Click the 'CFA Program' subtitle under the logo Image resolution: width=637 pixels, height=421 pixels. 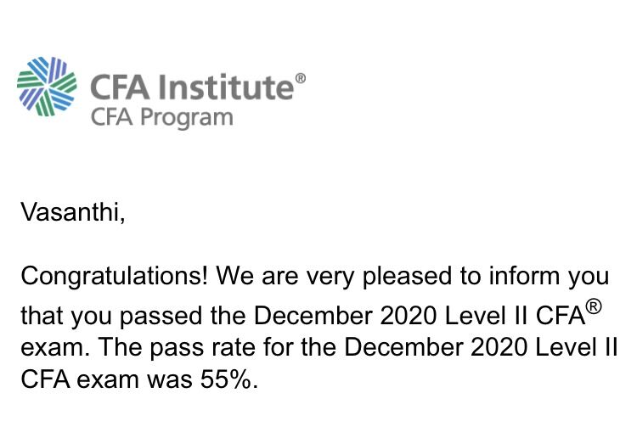point(161,117)
